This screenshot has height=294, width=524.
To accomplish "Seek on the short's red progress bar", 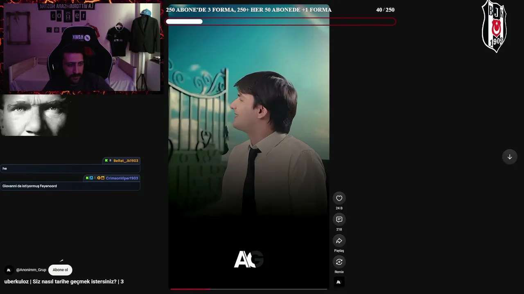I will tap(249, 289).
